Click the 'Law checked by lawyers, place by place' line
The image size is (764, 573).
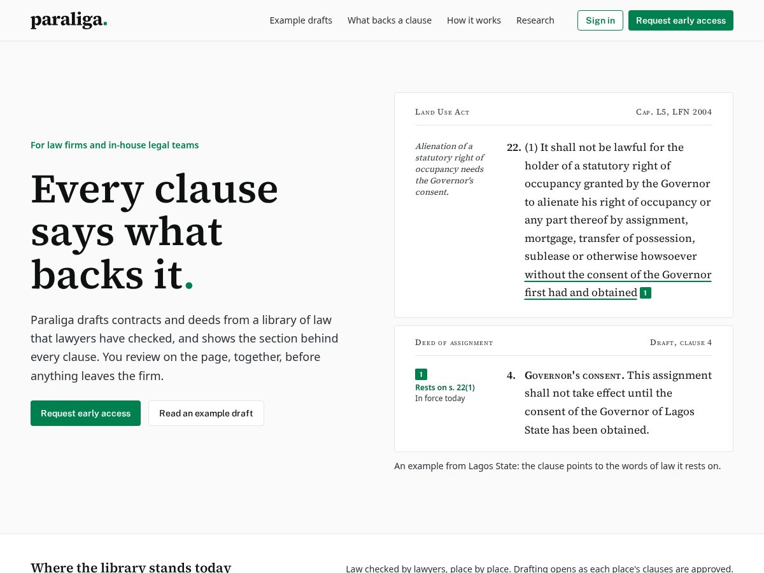539,569
